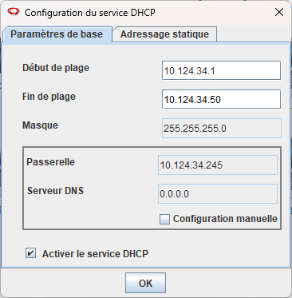
Task: Click the Filius app icon in title bar
Action: [x=14, y=12]
